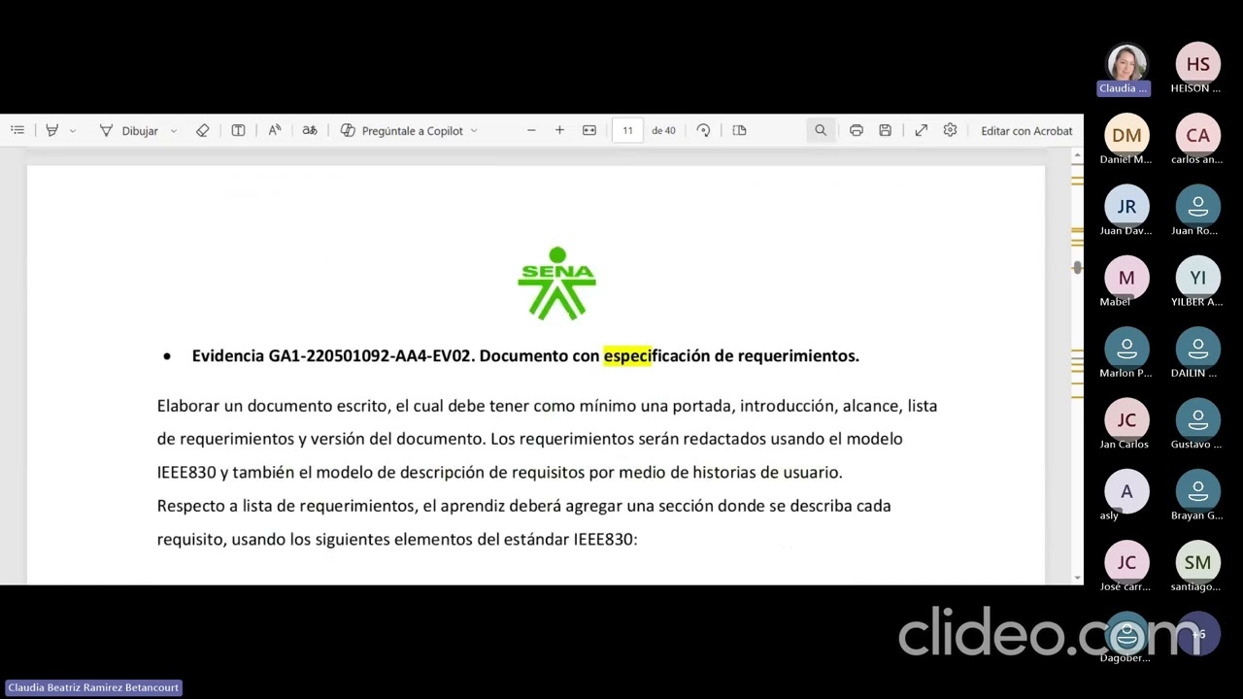
Task: Expand the Dibujar options dropdown arrow
Action: point(174,130)
